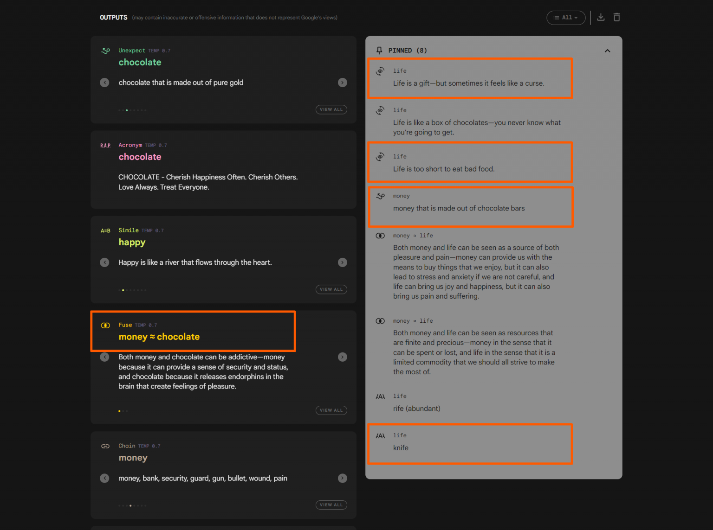Viewport: 713px width, 530px height.
Task: Click the icon beside pinned "rife (abundant)"
Action: pos(380,396)
